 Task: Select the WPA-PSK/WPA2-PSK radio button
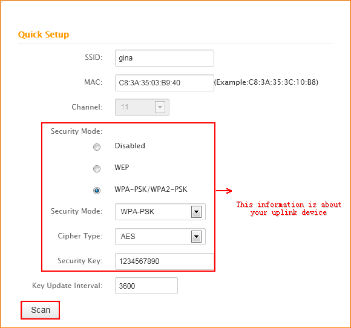[x=97, y=191]
